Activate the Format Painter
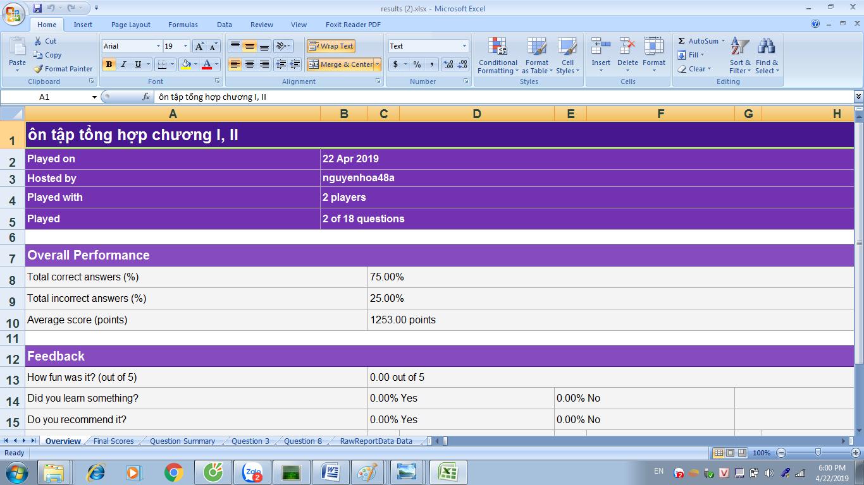Viewport: 864px width, 485px height. coord(63,69)
